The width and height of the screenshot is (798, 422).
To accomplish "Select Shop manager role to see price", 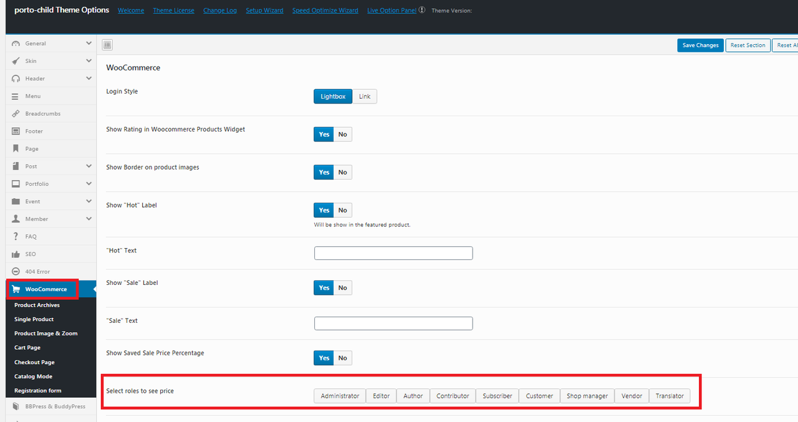I will [587, 396].
